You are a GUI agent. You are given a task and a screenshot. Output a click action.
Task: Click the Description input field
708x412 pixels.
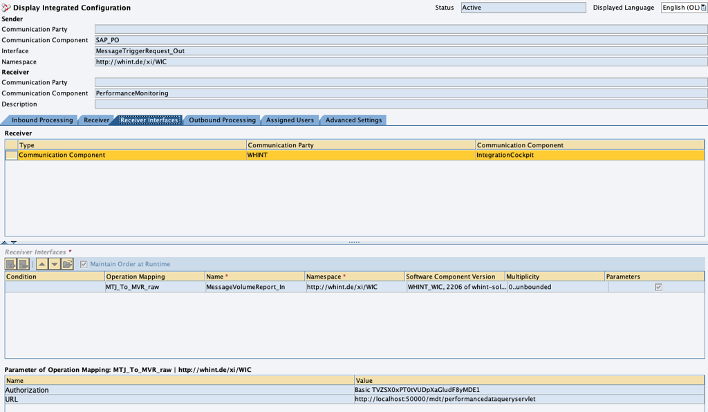point(401,104)
